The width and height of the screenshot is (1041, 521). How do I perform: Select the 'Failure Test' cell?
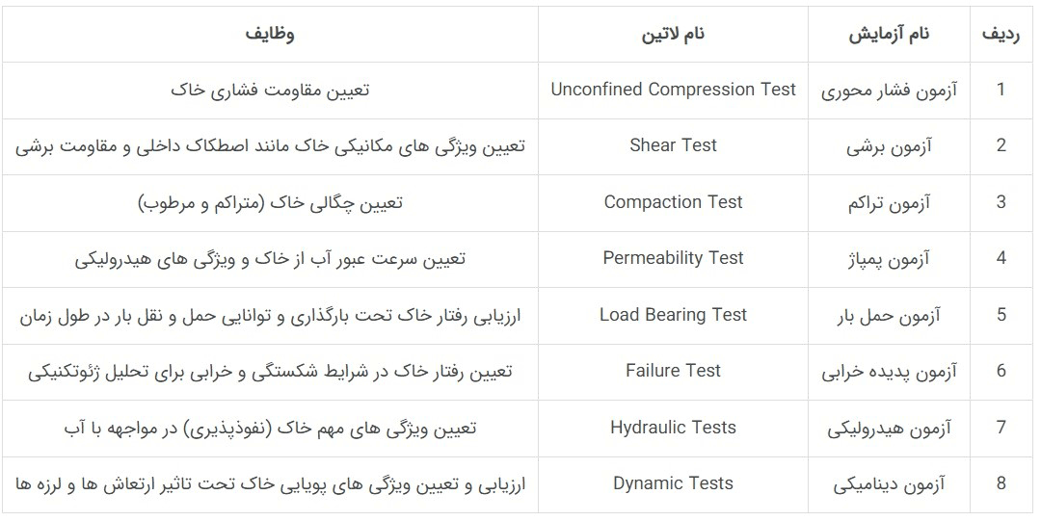[x=673, y=371]
